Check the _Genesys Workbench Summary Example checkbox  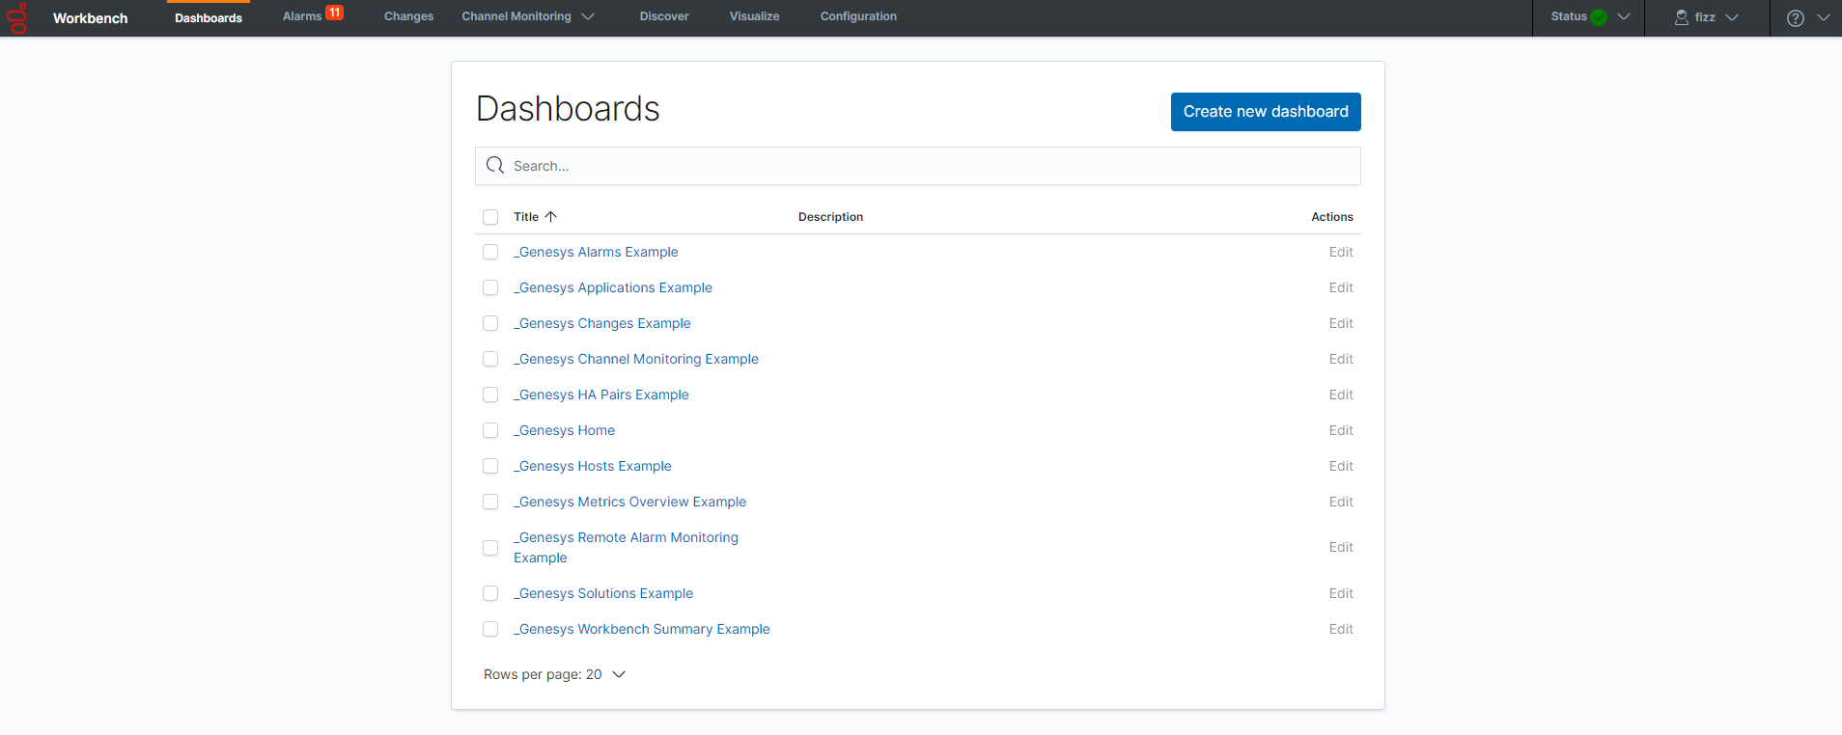[490, 629]
